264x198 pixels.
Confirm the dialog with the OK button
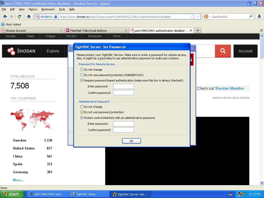[x=131, y=141]
